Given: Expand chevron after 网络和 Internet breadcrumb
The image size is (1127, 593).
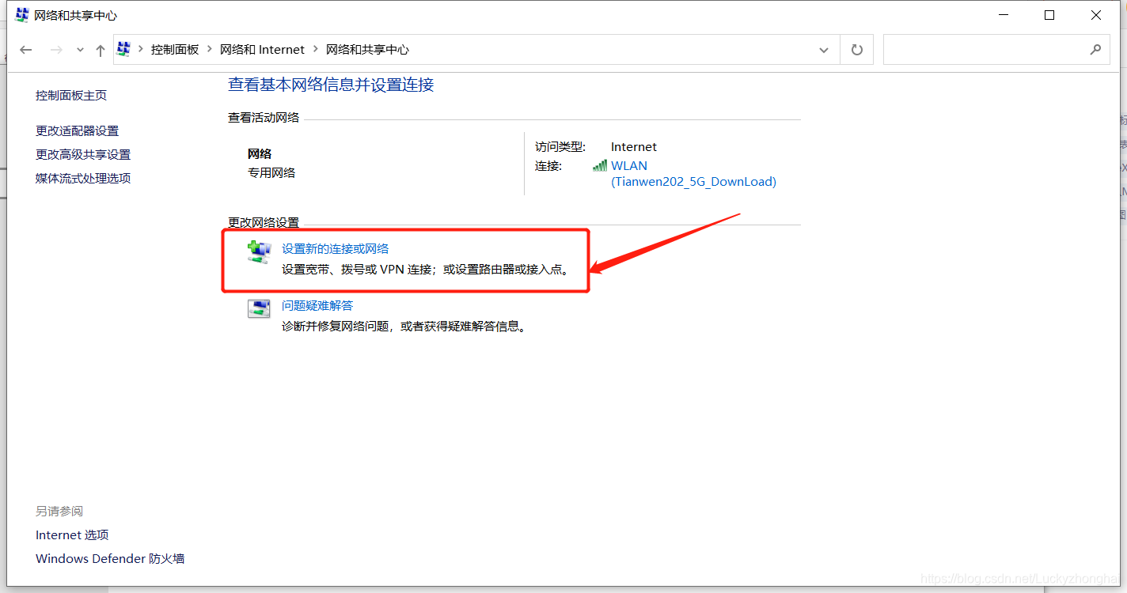Looking at the screenshot, I should (x=316, y=49).
